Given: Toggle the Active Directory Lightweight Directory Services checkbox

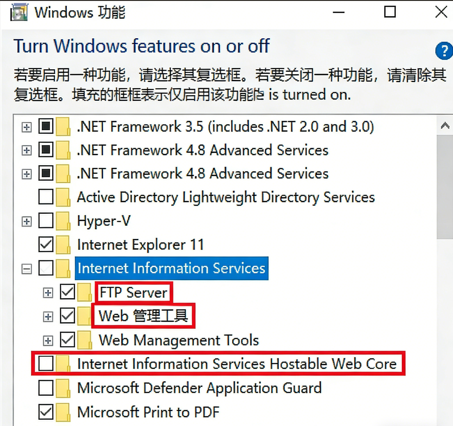Looking at the screenshot, I should (46, 197).
